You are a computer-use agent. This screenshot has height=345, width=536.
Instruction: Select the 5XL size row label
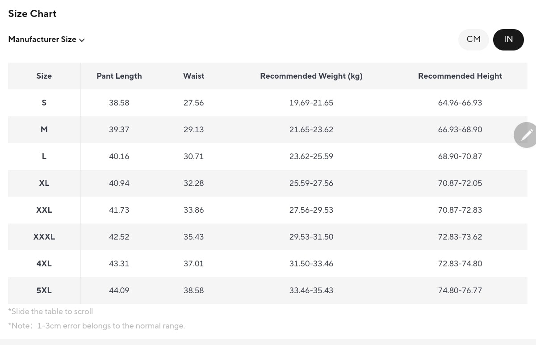(44, 290)
